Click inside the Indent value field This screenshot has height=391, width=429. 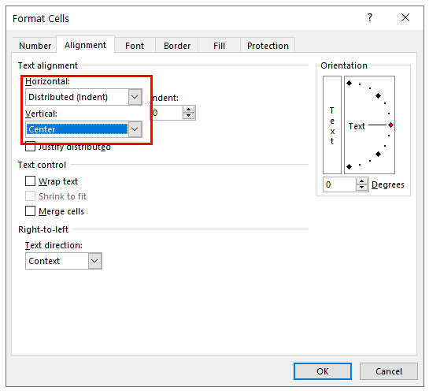click(167, 113)
